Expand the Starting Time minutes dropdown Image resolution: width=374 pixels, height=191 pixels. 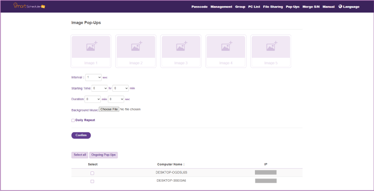[120, 88]
